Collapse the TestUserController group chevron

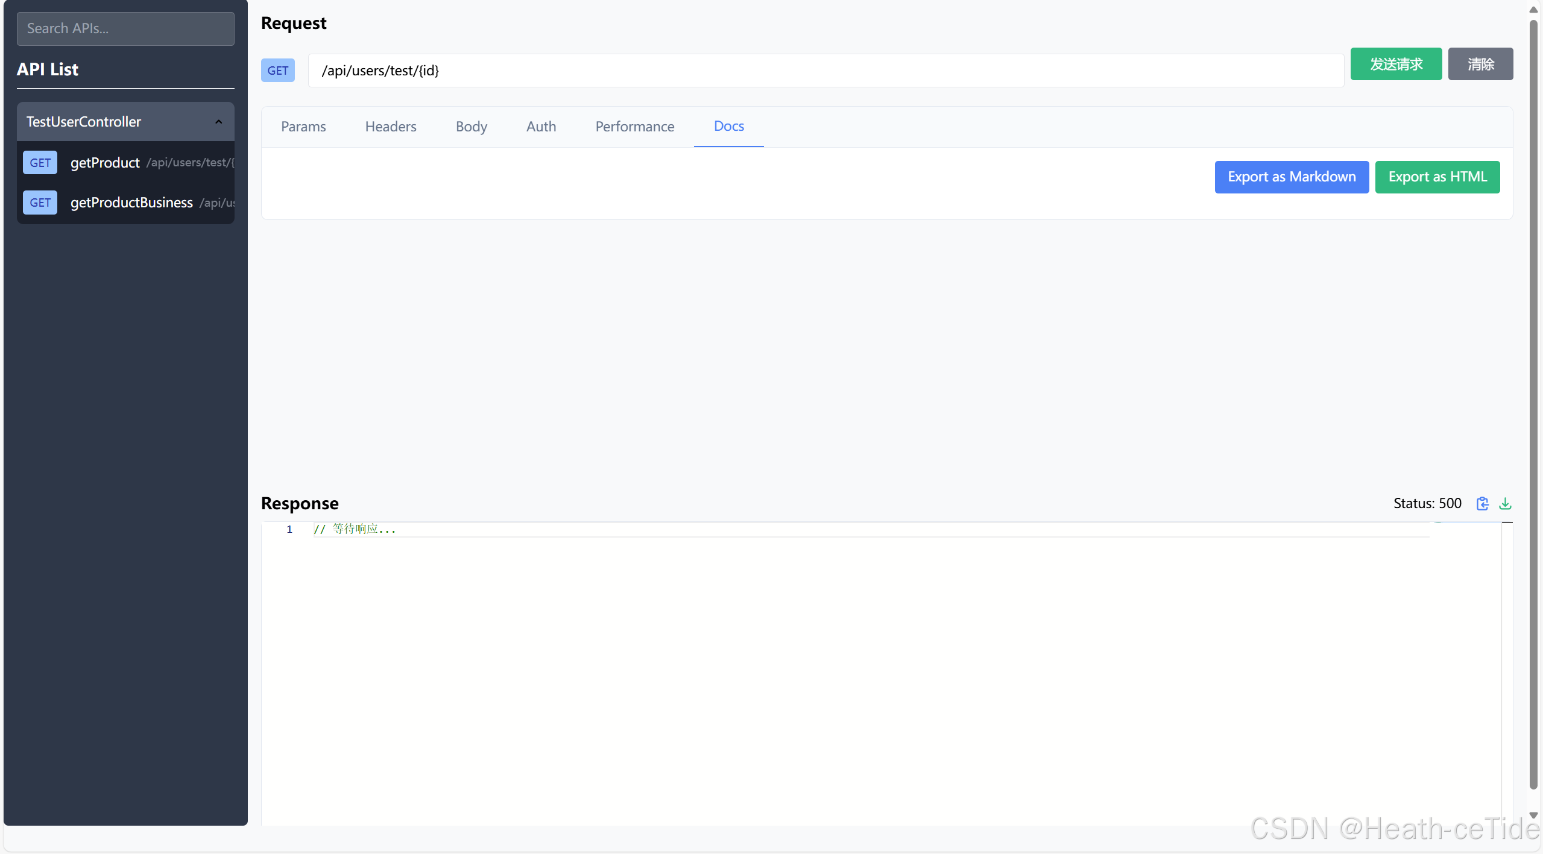point(218,122)
